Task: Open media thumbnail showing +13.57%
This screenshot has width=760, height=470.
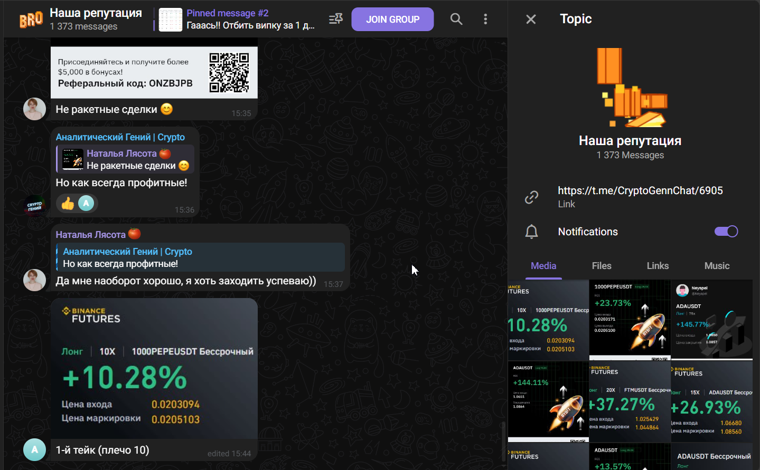Action: 630,456
